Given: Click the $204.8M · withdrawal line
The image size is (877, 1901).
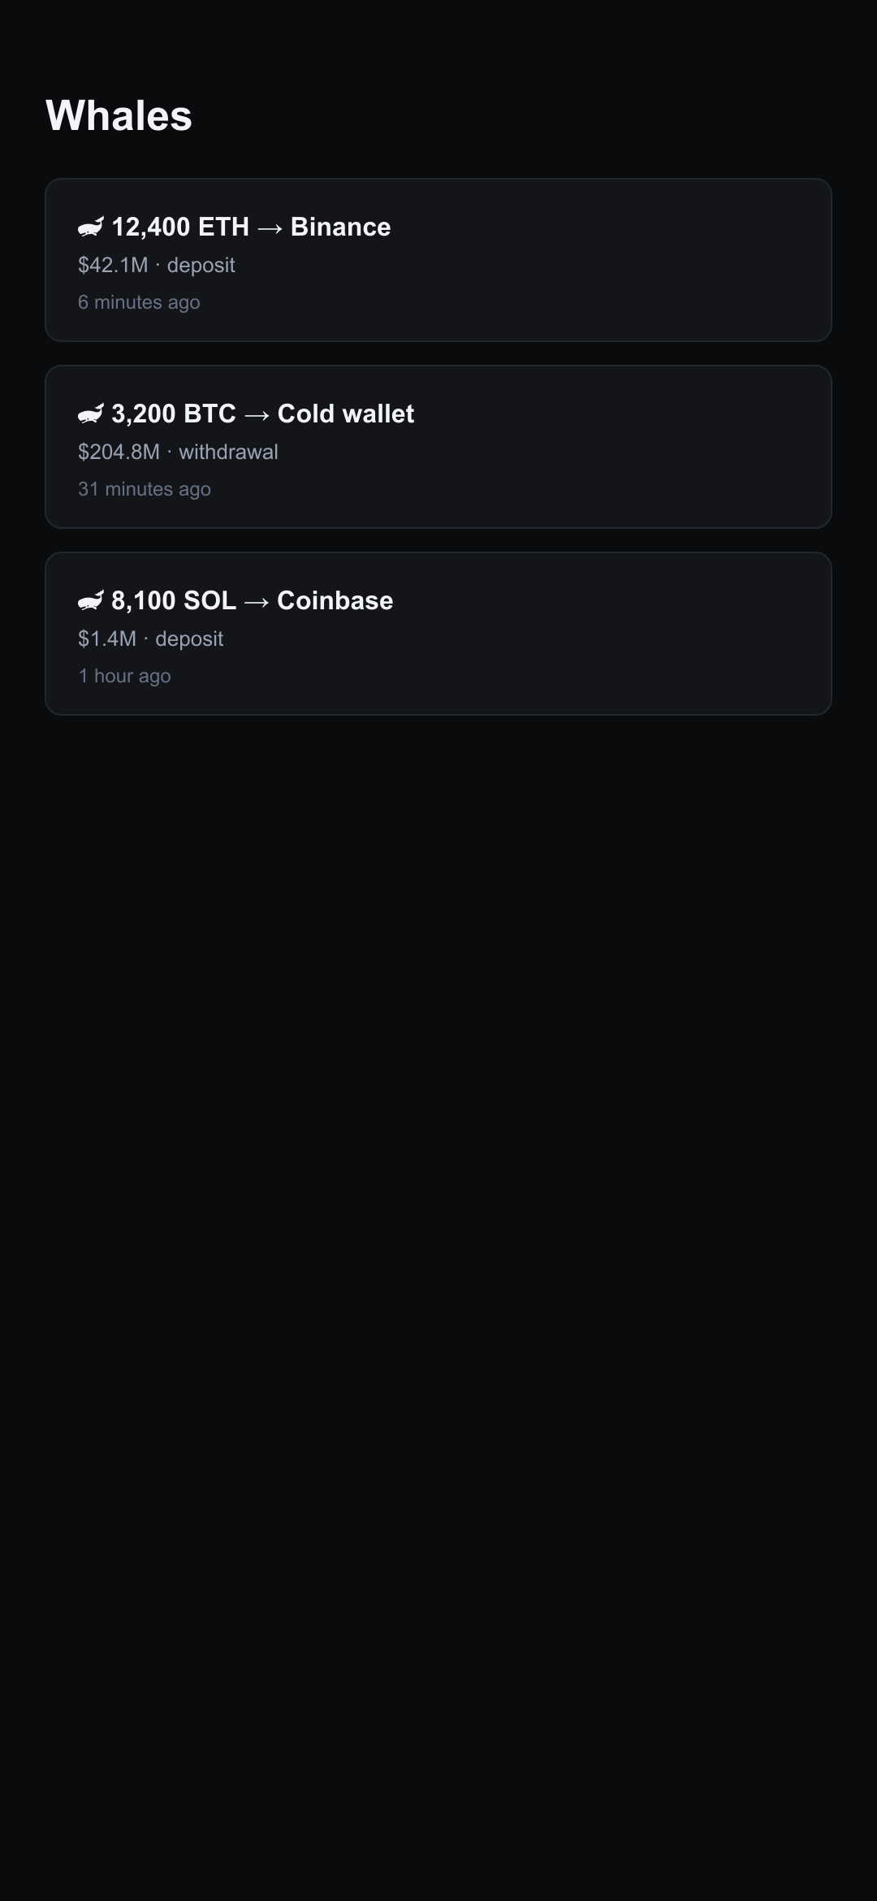Looking at the screenshot, I should 178,453.
